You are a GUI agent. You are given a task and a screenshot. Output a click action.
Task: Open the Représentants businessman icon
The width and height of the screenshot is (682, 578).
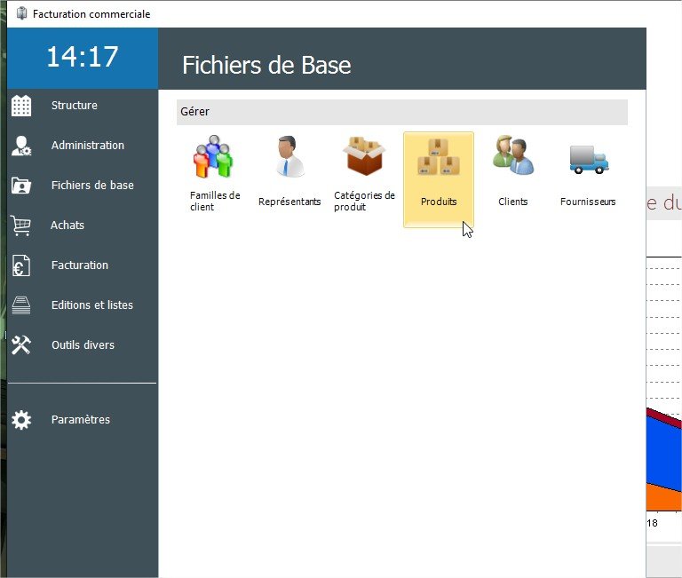coord(289,156)
